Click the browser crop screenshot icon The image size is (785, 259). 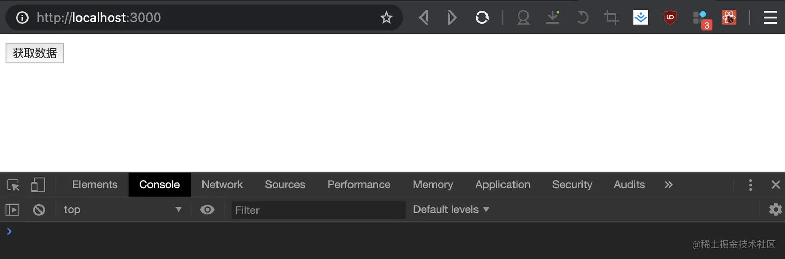tap(611, 18)
